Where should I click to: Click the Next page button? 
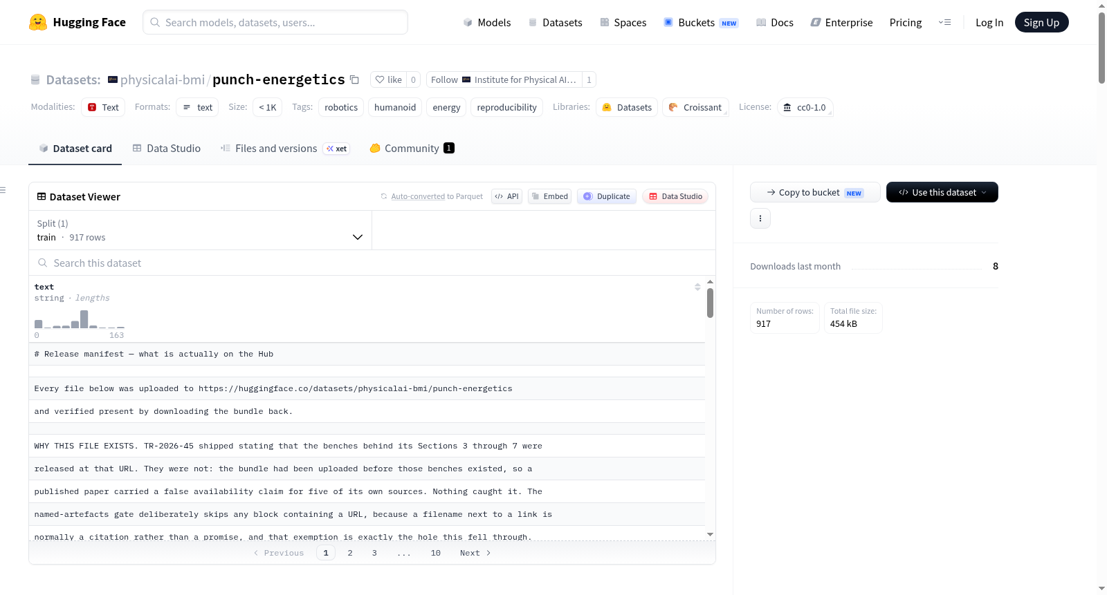pos(475,553)
